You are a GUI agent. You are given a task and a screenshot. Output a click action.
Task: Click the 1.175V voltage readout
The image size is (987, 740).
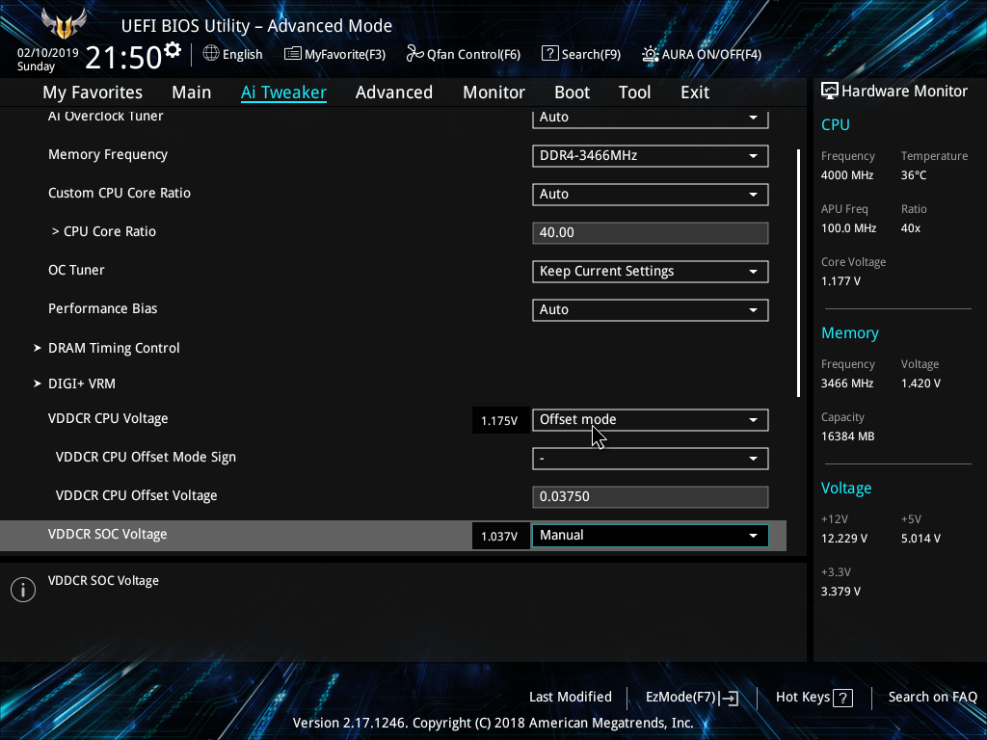click(x=499, y=420)
